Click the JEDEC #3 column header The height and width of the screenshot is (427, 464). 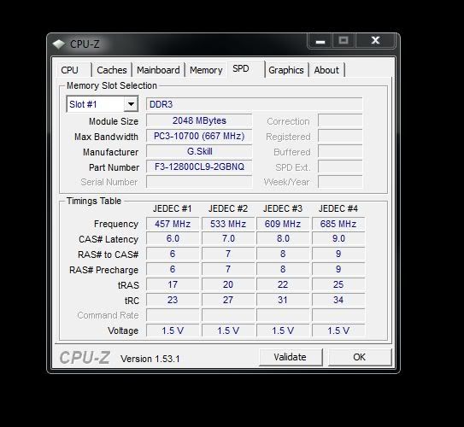click(283, 208)
